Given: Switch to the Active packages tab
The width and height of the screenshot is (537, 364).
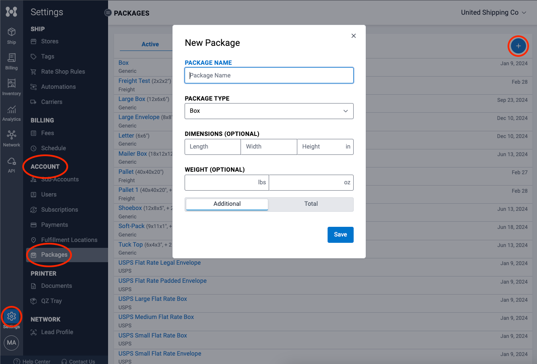Looking at the screenshot, I should 150,44.
